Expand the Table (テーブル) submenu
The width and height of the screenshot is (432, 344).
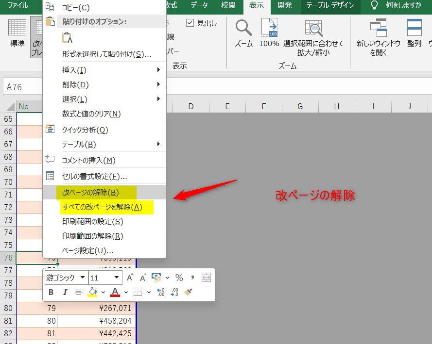click(104, 144)
